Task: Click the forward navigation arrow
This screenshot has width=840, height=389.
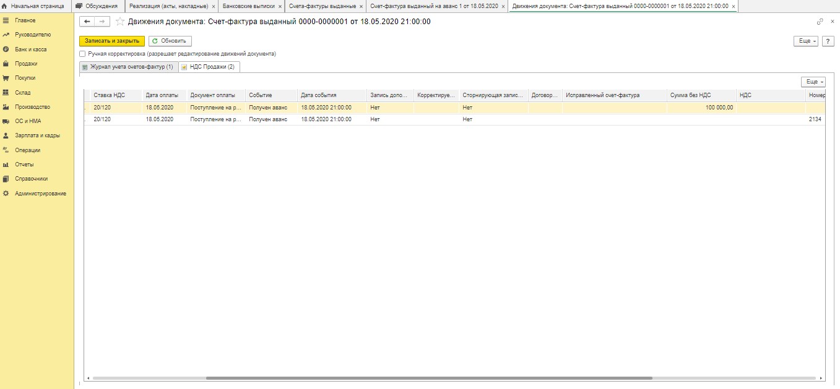Action: tap(102, 22)
